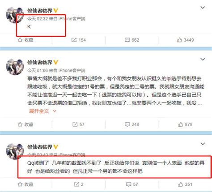212x192 pixels.
Task: Open the 248 comments on second post
Action: 132,124
